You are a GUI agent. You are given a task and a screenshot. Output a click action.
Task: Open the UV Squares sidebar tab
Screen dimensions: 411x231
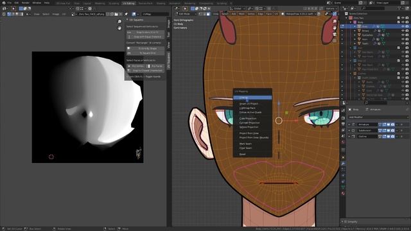(168, 61)
